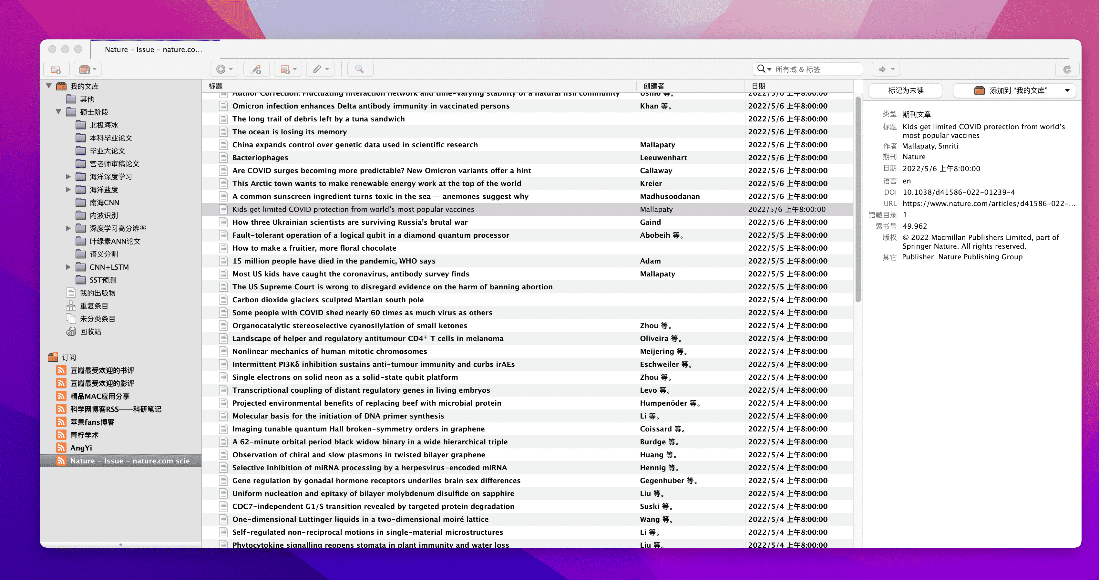
Task: Click the document icon of the 'Bacteriophages' row
Action: [223, 158]
